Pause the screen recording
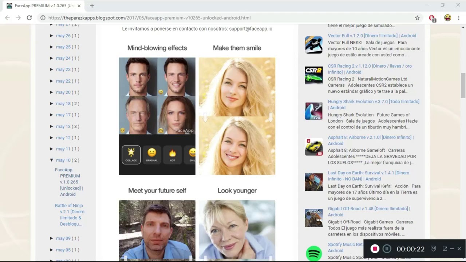This screenshot has height=262, width=466. click(387, 249)
